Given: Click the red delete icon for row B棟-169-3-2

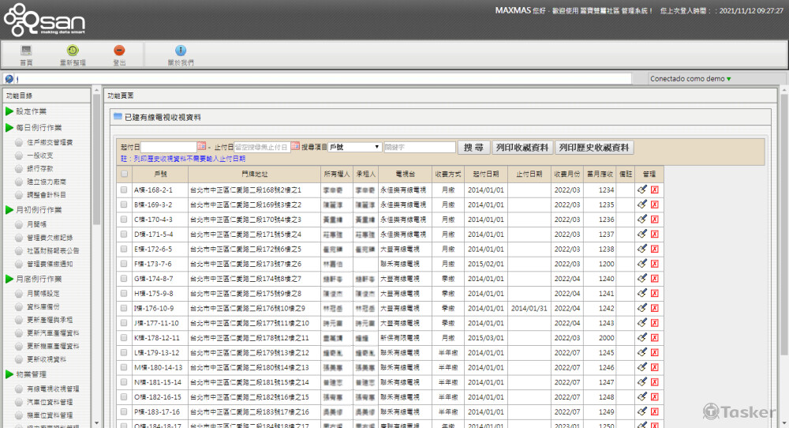Looking at the screenshot, I should (x=655, y=205).
